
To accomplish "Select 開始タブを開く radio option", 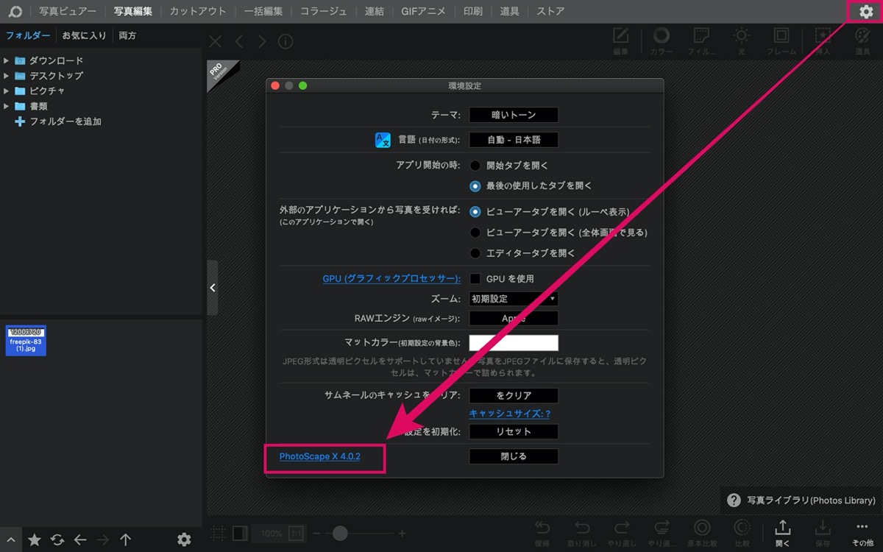I will point(475,166).
